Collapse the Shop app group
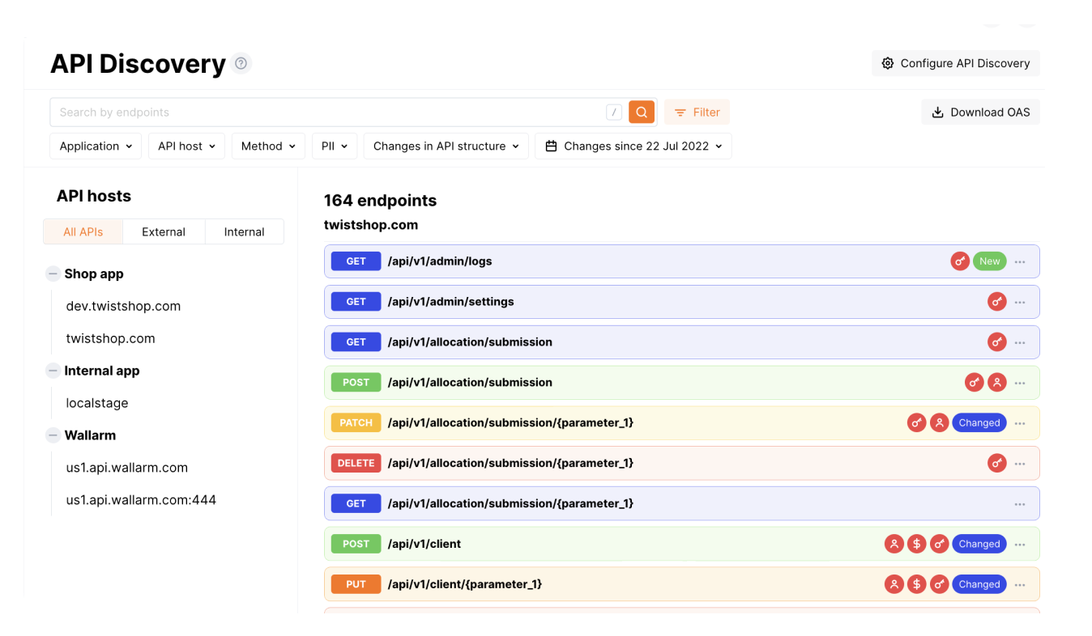This screenshot has height=636, width=1092. tap(53, 273)
